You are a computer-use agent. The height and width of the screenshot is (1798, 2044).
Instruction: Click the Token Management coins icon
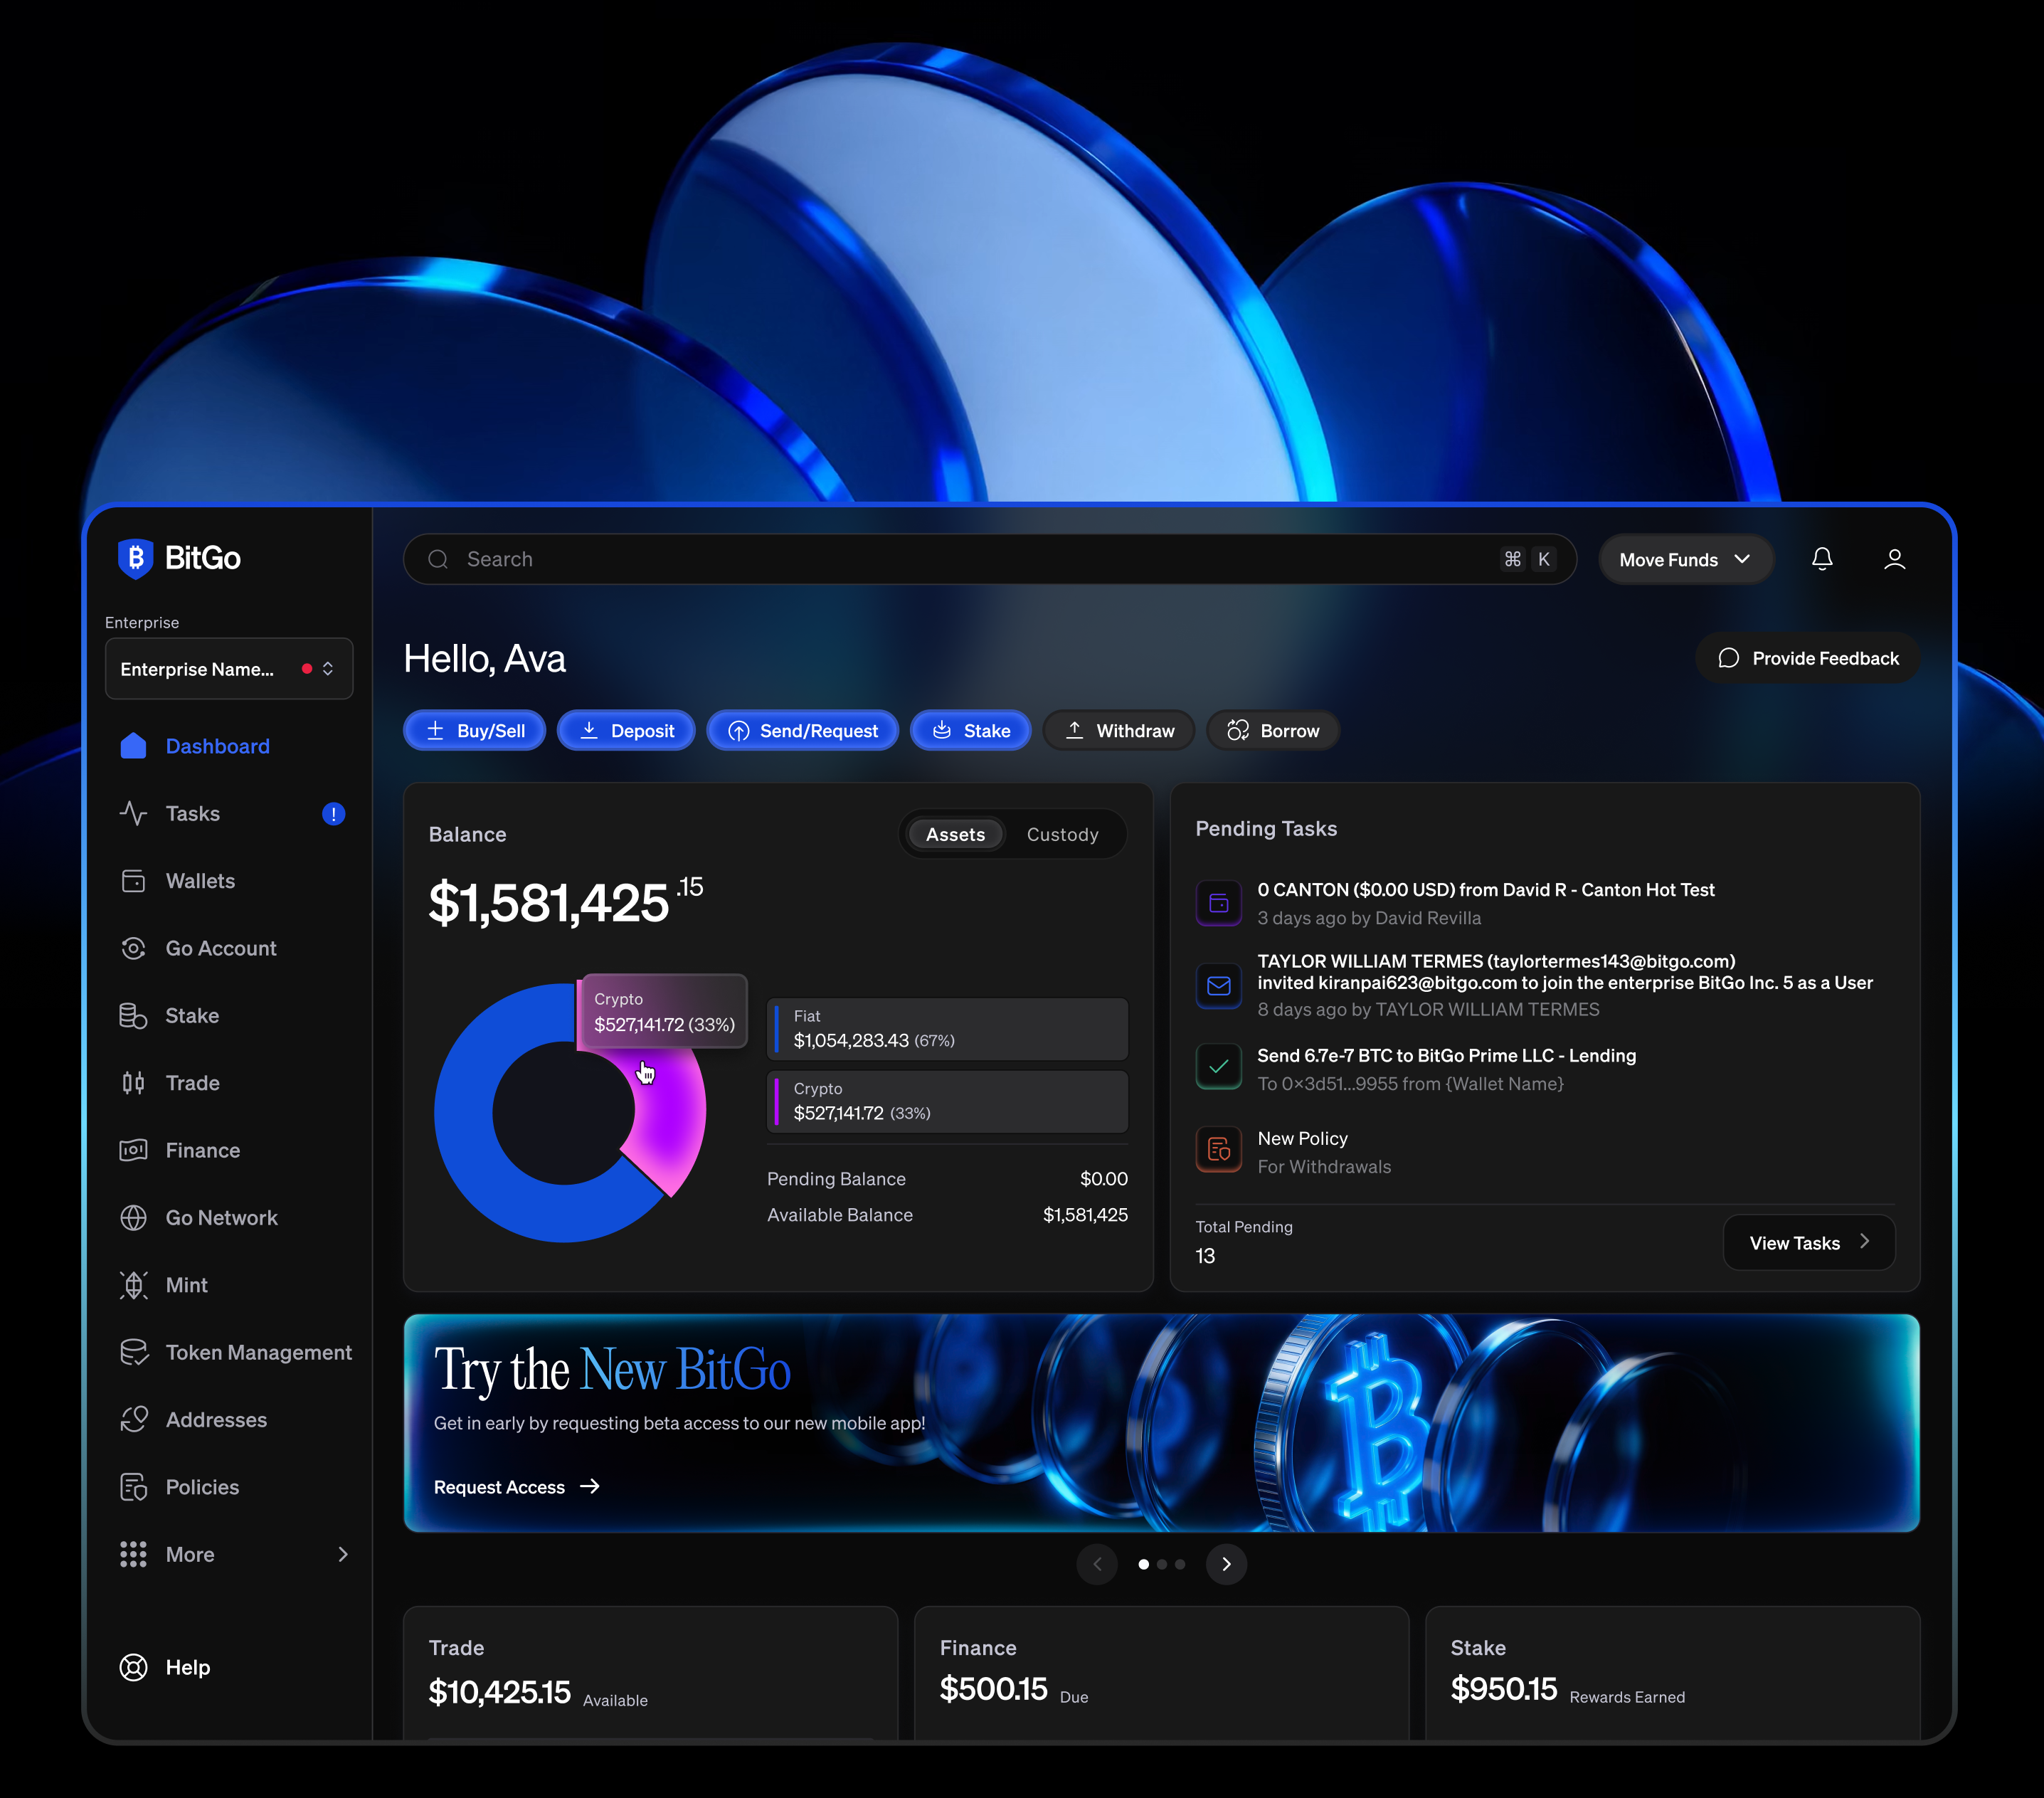click(x=133, y=1352)
